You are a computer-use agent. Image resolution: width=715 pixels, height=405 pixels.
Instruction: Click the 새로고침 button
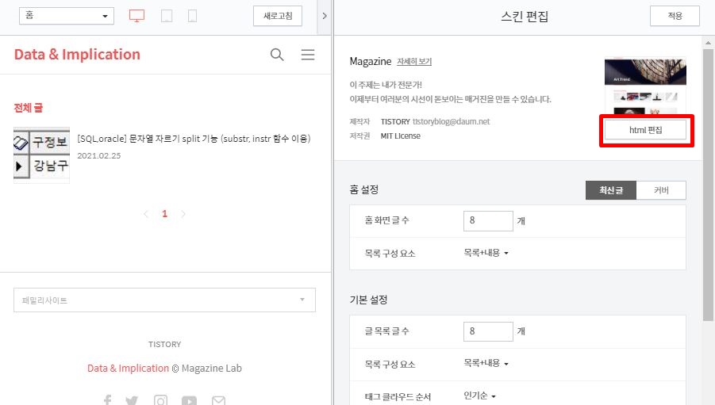[x=278, y=16]
